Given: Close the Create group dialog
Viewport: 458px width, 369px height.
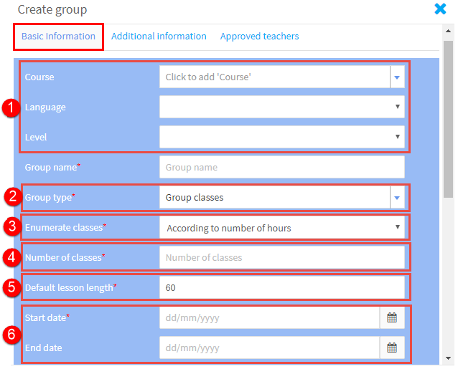Looking at the screenshot, I should (x=440, y=9).
